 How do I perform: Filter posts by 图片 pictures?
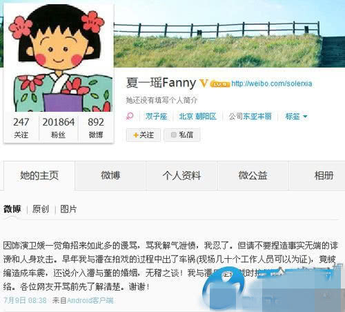coord(68,209)
